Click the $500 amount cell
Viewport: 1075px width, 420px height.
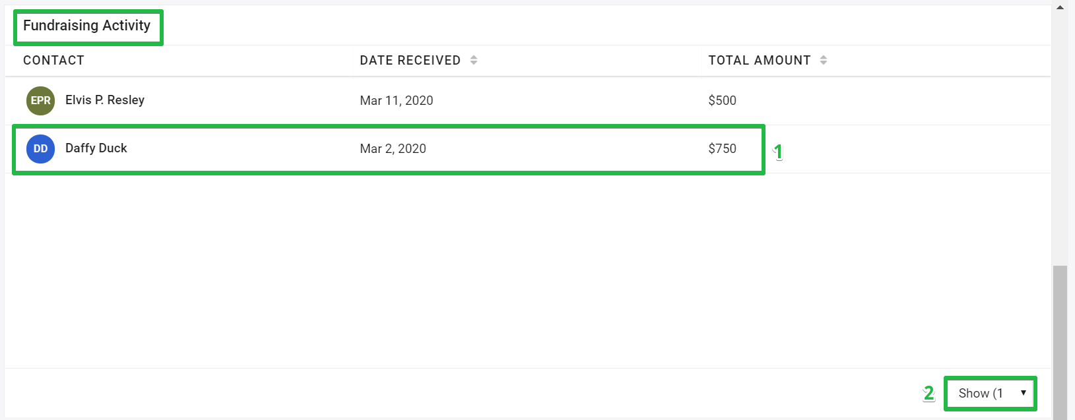(723, 101)
